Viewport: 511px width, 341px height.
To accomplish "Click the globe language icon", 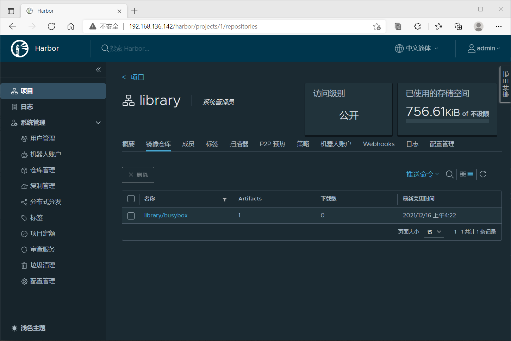I will pos(399,48).
